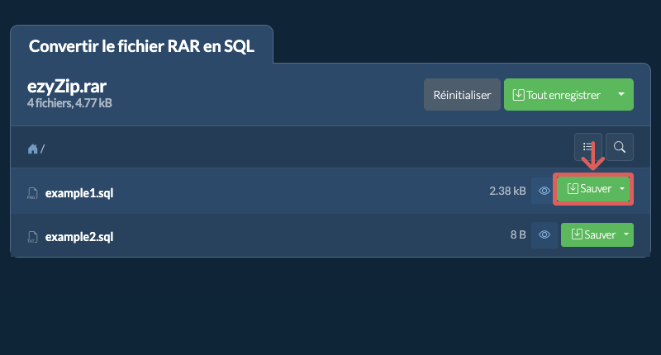Click the root slash in breadcrumb path
The height and width of the screenshot is (355, 661).
point(42,149)
